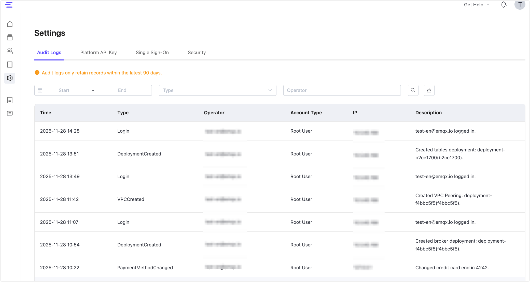The height and width of the screenshot is (282, 530).
Task: Open the Feedback chat icon in the sidebar
Action: 10,114
